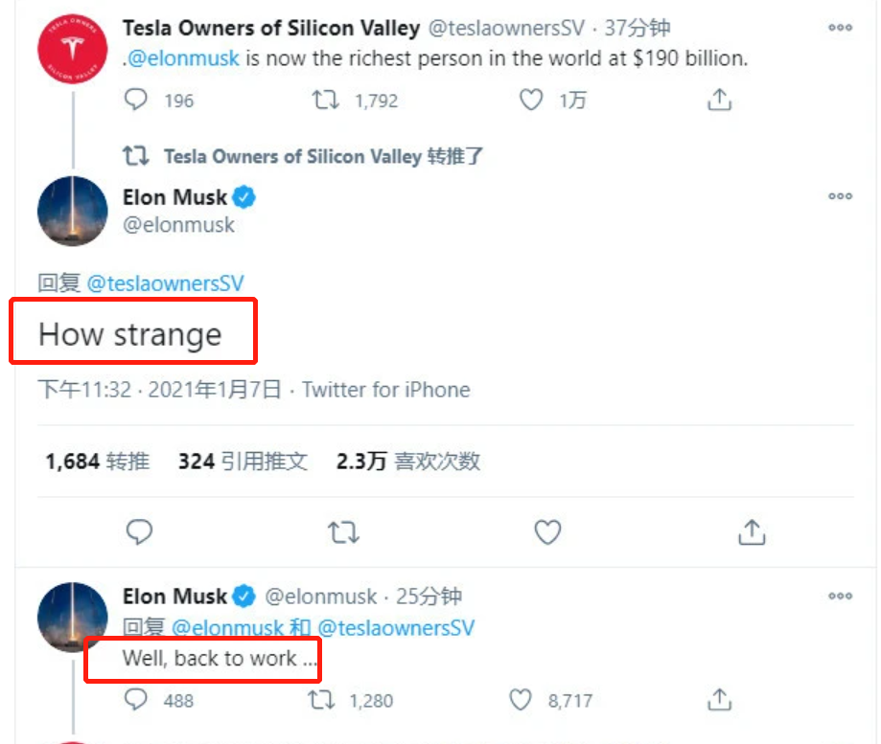The height and width of the screenshot is (744, 881).
Task: Reply to the Tesla Owners $190 billion tweet
Action: pos(137,100)
